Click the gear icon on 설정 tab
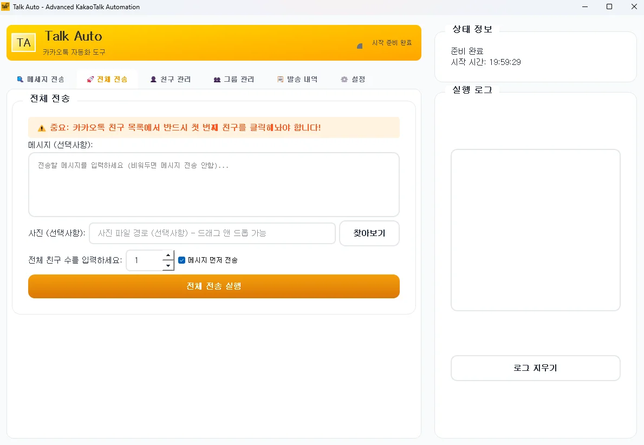 [344, 78]
